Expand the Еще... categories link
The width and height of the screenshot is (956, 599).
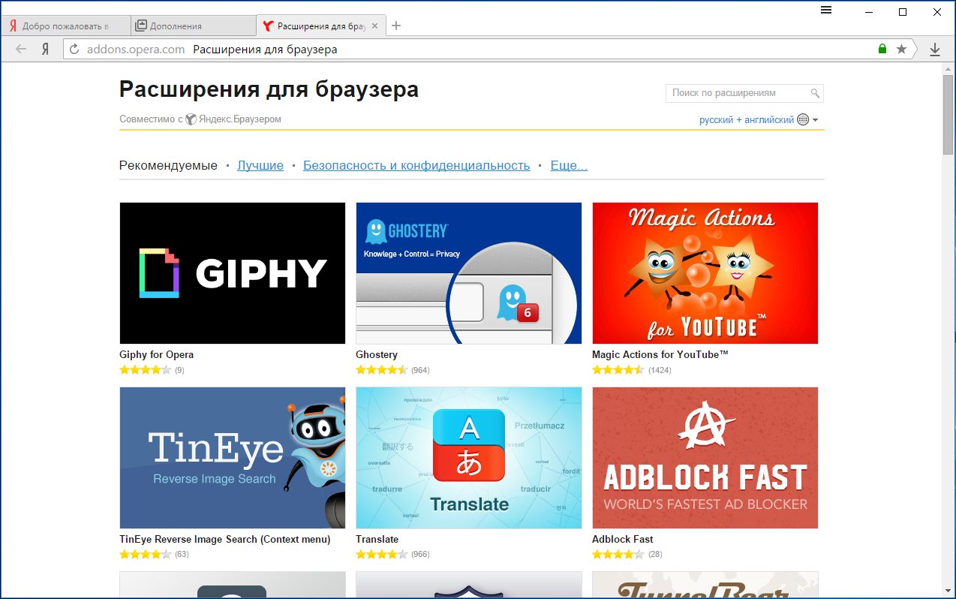[x=569, y=166]
